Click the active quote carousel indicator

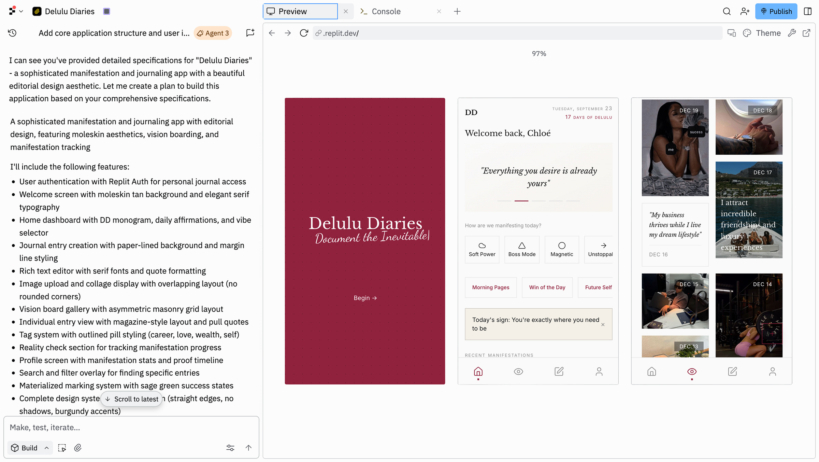[x=521, y=201]
